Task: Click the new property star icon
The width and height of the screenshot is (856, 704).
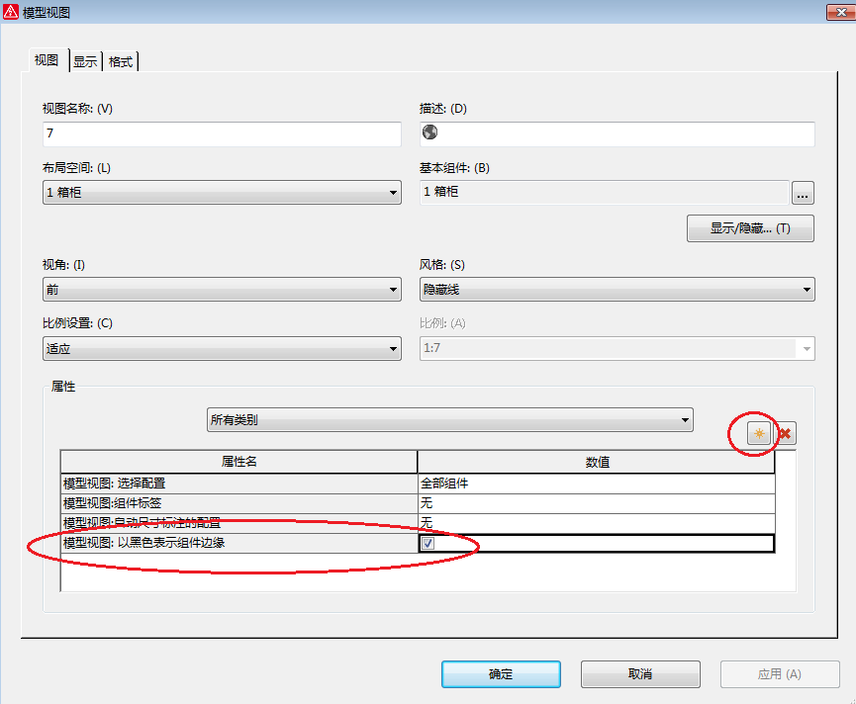Action: (x=759, y=433)
